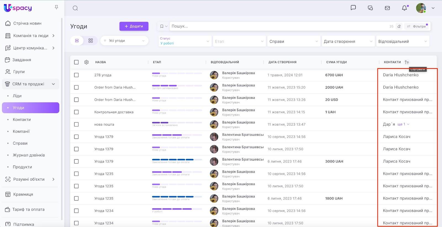Expand the Відповідальний filter dropdown
The height and width of the screenshot is (227, 442).
(x=402, y=41)
